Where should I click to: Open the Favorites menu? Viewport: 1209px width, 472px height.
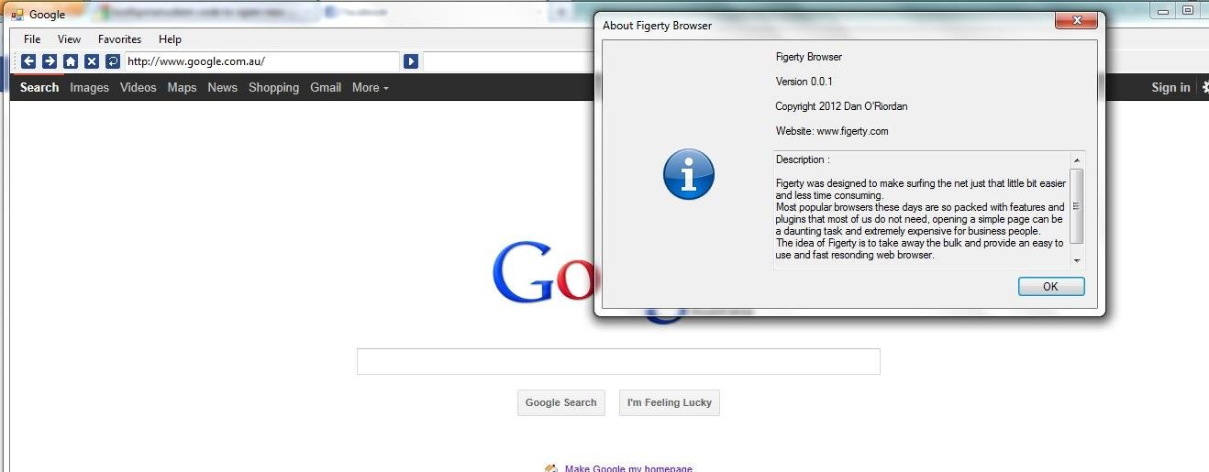[120, 39]
